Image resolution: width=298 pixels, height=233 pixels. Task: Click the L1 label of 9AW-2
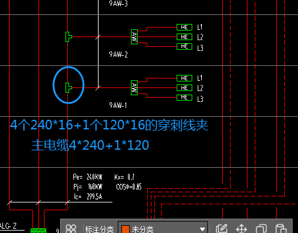(x=200, y=27)
